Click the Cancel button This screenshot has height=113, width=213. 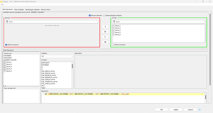tap(190, 110)
